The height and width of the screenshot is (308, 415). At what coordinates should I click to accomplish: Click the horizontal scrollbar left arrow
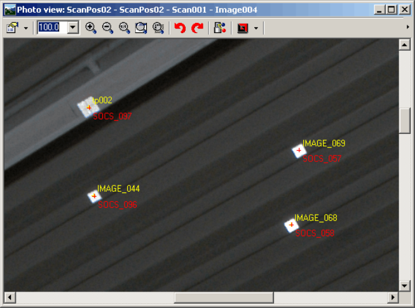point(10,297)
